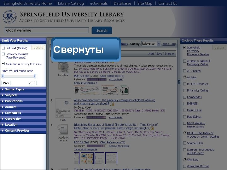This screenshot has width=227, height=170.
Task: Check the Hein Online source
Action: point(184,110)
